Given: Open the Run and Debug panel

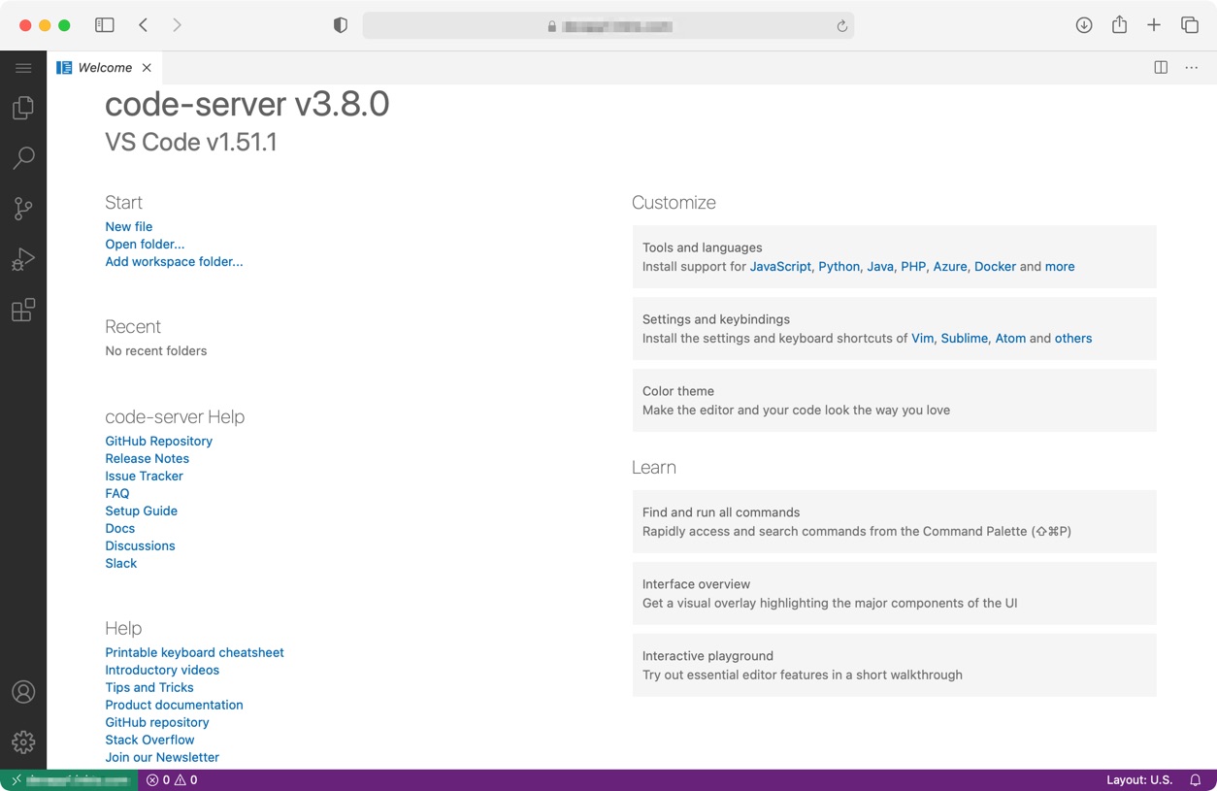Looking at the screenshot, I should (x=23, y=259).
